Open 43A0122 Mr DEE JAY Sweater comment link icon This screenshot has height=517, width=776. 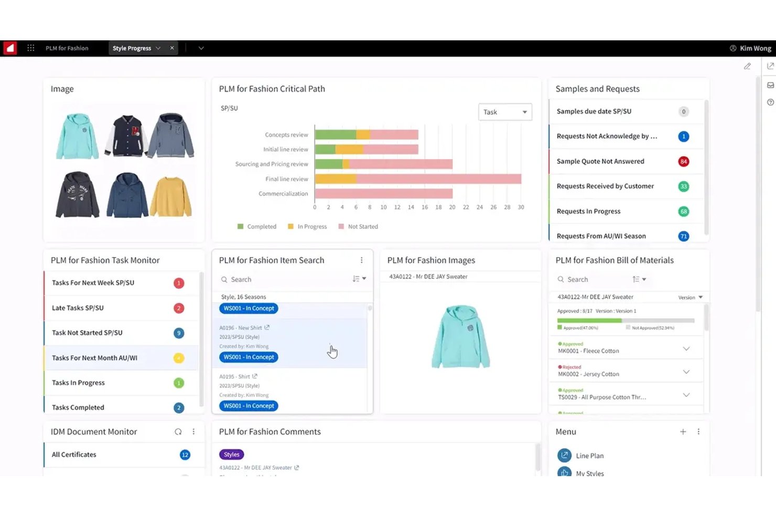[297, 468]
